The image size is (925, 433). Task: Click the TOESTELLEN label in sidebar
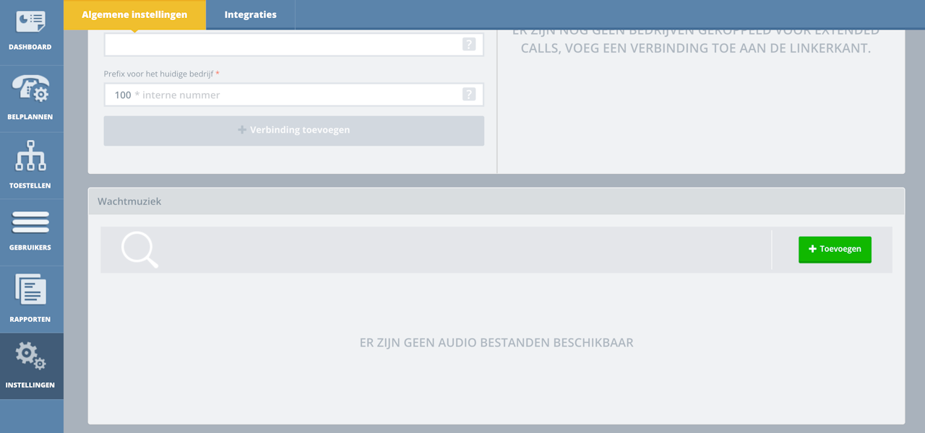coord(30,185)
